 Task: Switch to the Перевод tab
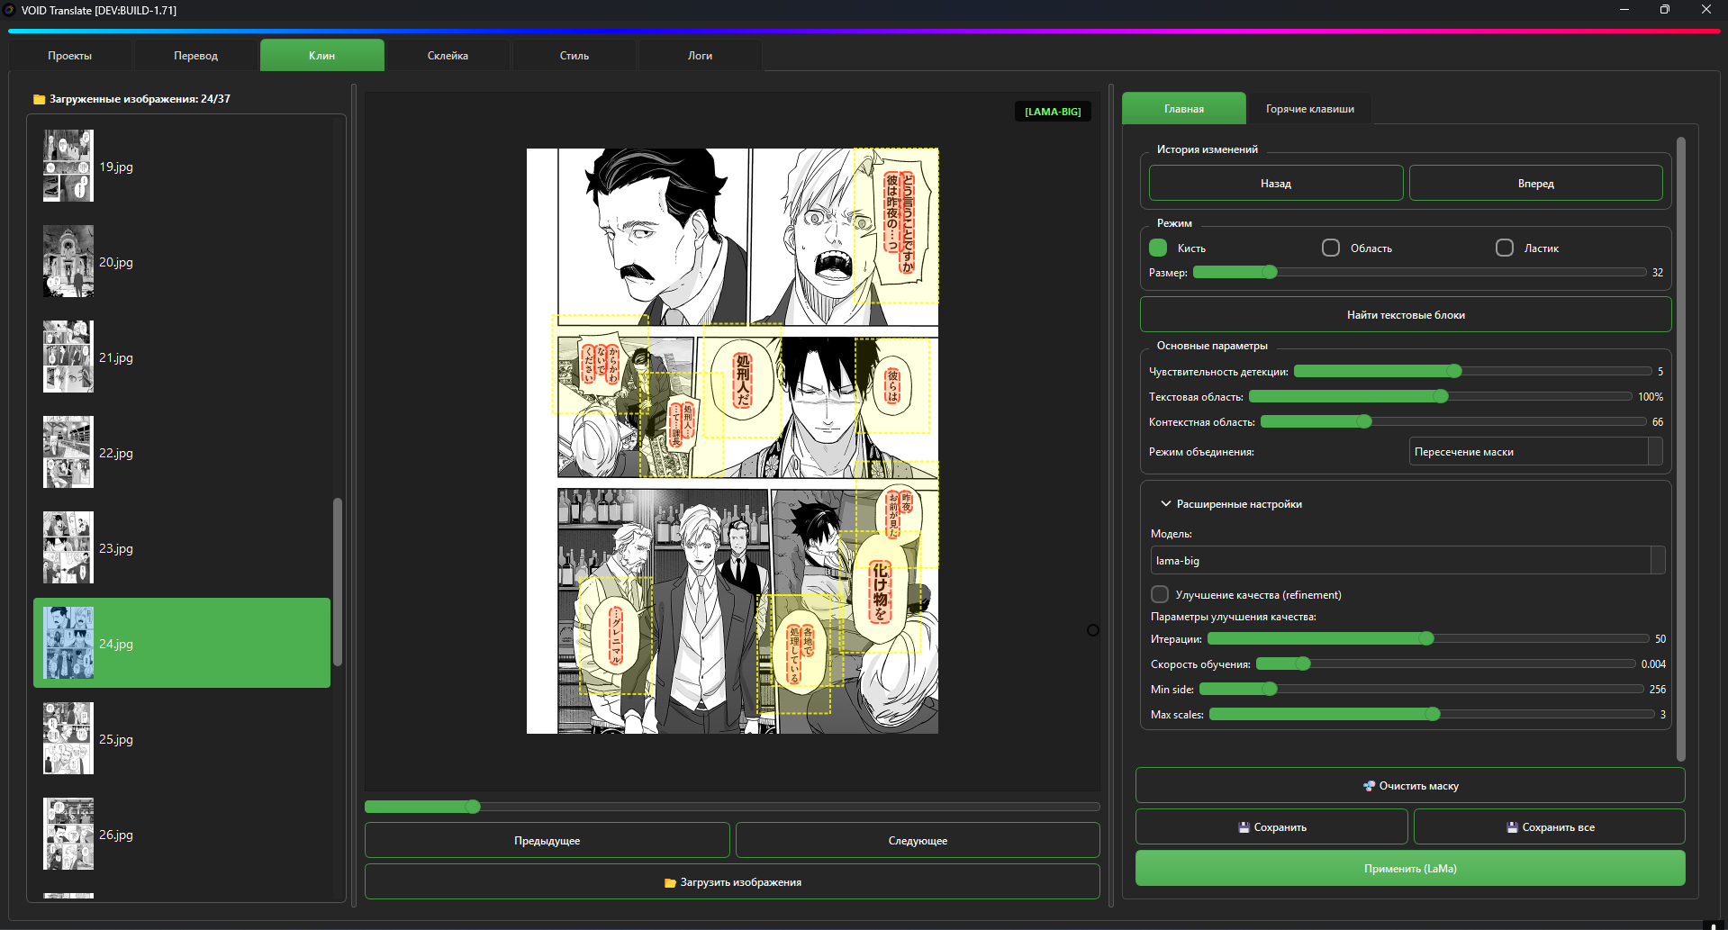click(195, 56)
